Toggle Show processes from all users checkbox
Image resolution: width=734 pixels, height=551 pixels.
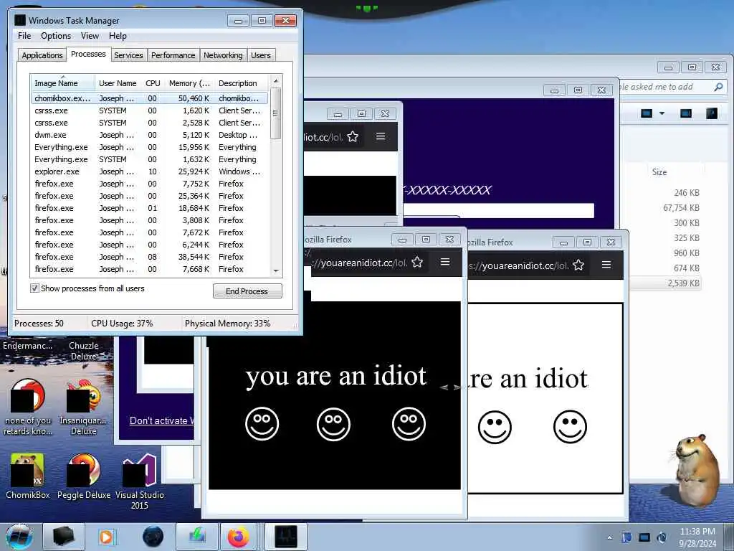click(x=34, y=288)
